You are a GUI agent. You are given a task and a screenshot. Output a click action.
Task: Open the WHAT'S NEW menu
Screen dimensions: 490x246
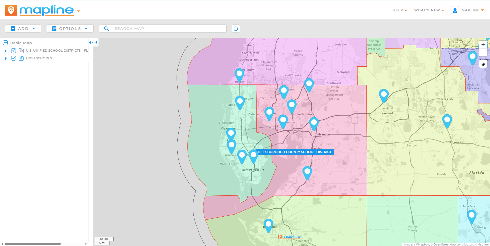pyautogui.click(x=429, y=10)
